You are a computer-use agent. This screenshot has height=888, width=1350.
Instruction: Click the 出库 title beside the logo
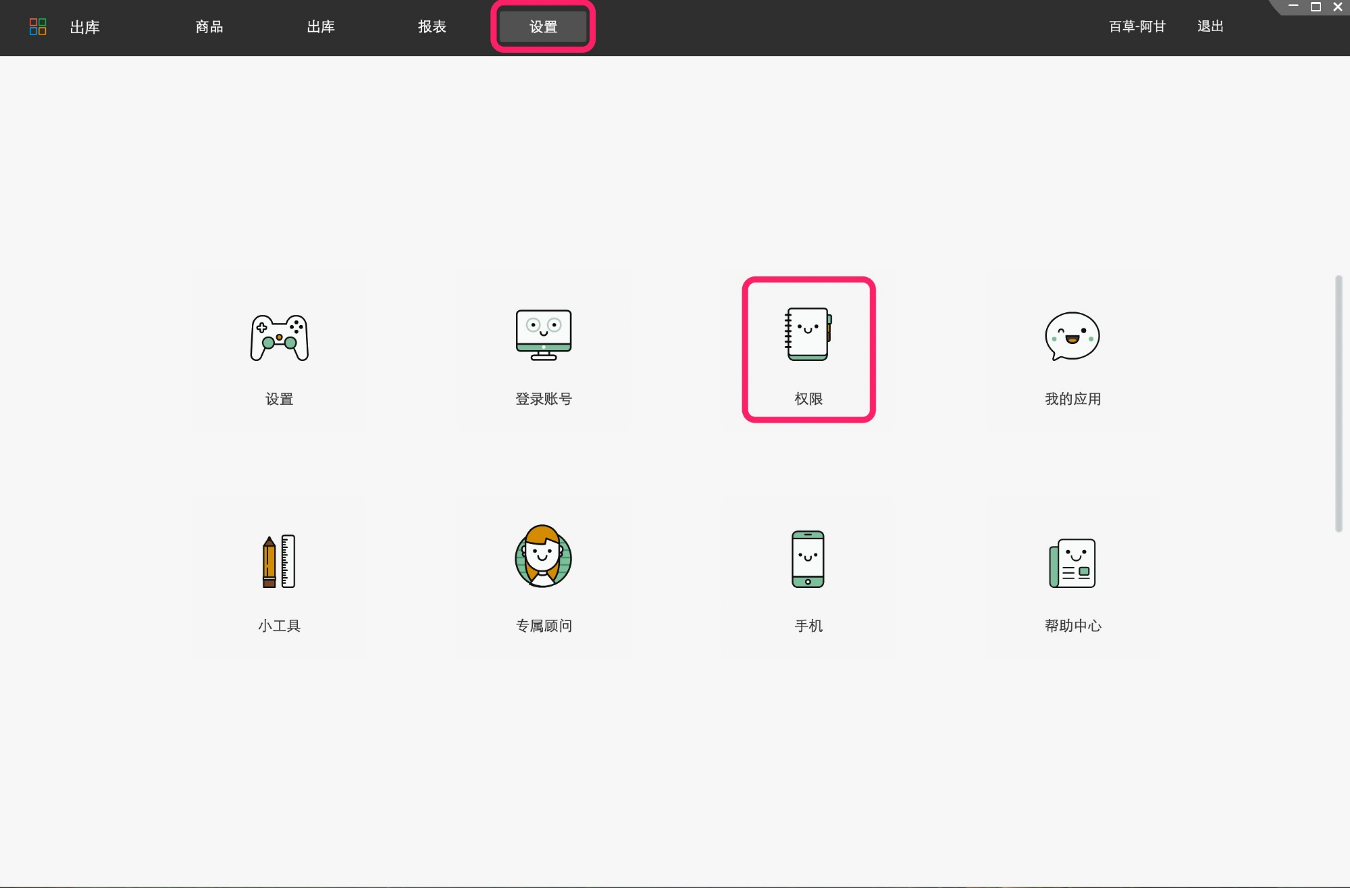pyautogui.click(x=85, y=27)
